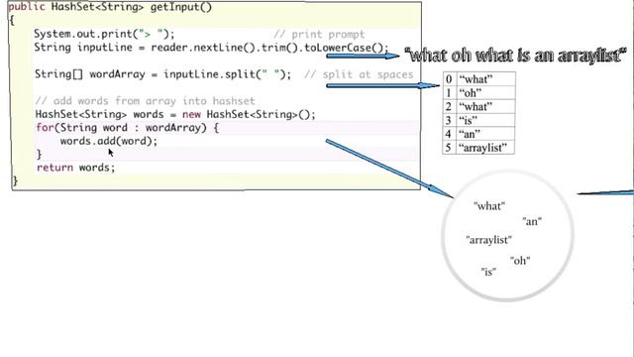
Task: Click "is" inside the hashset circle
Action: coord(488,272)
